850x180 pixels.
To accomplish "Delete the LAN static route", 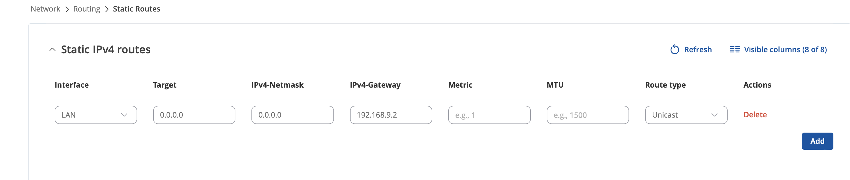I will pos(755,115).
